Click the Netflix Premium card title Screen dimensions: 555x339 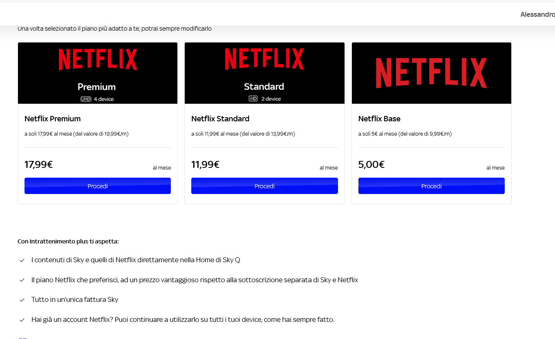pyautogui.click(x=53, y=119)
